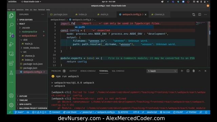Screen dimensions: 217x122
Task: Change UTF-8 encoding in status bar
Action: click(136, 112)
